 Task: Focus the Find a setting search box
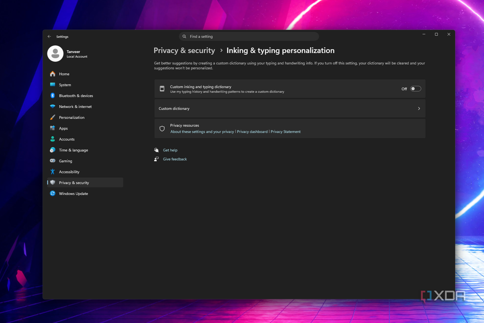tap(249, 36)
